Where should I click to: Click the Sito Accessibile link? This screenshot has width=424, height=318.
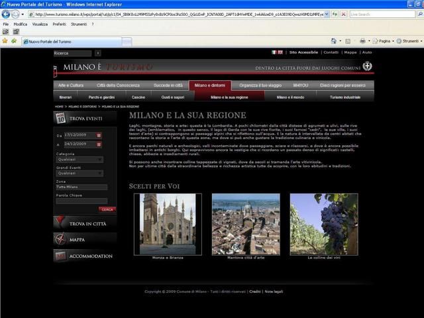pyautogui.click(x=303, y=52)
